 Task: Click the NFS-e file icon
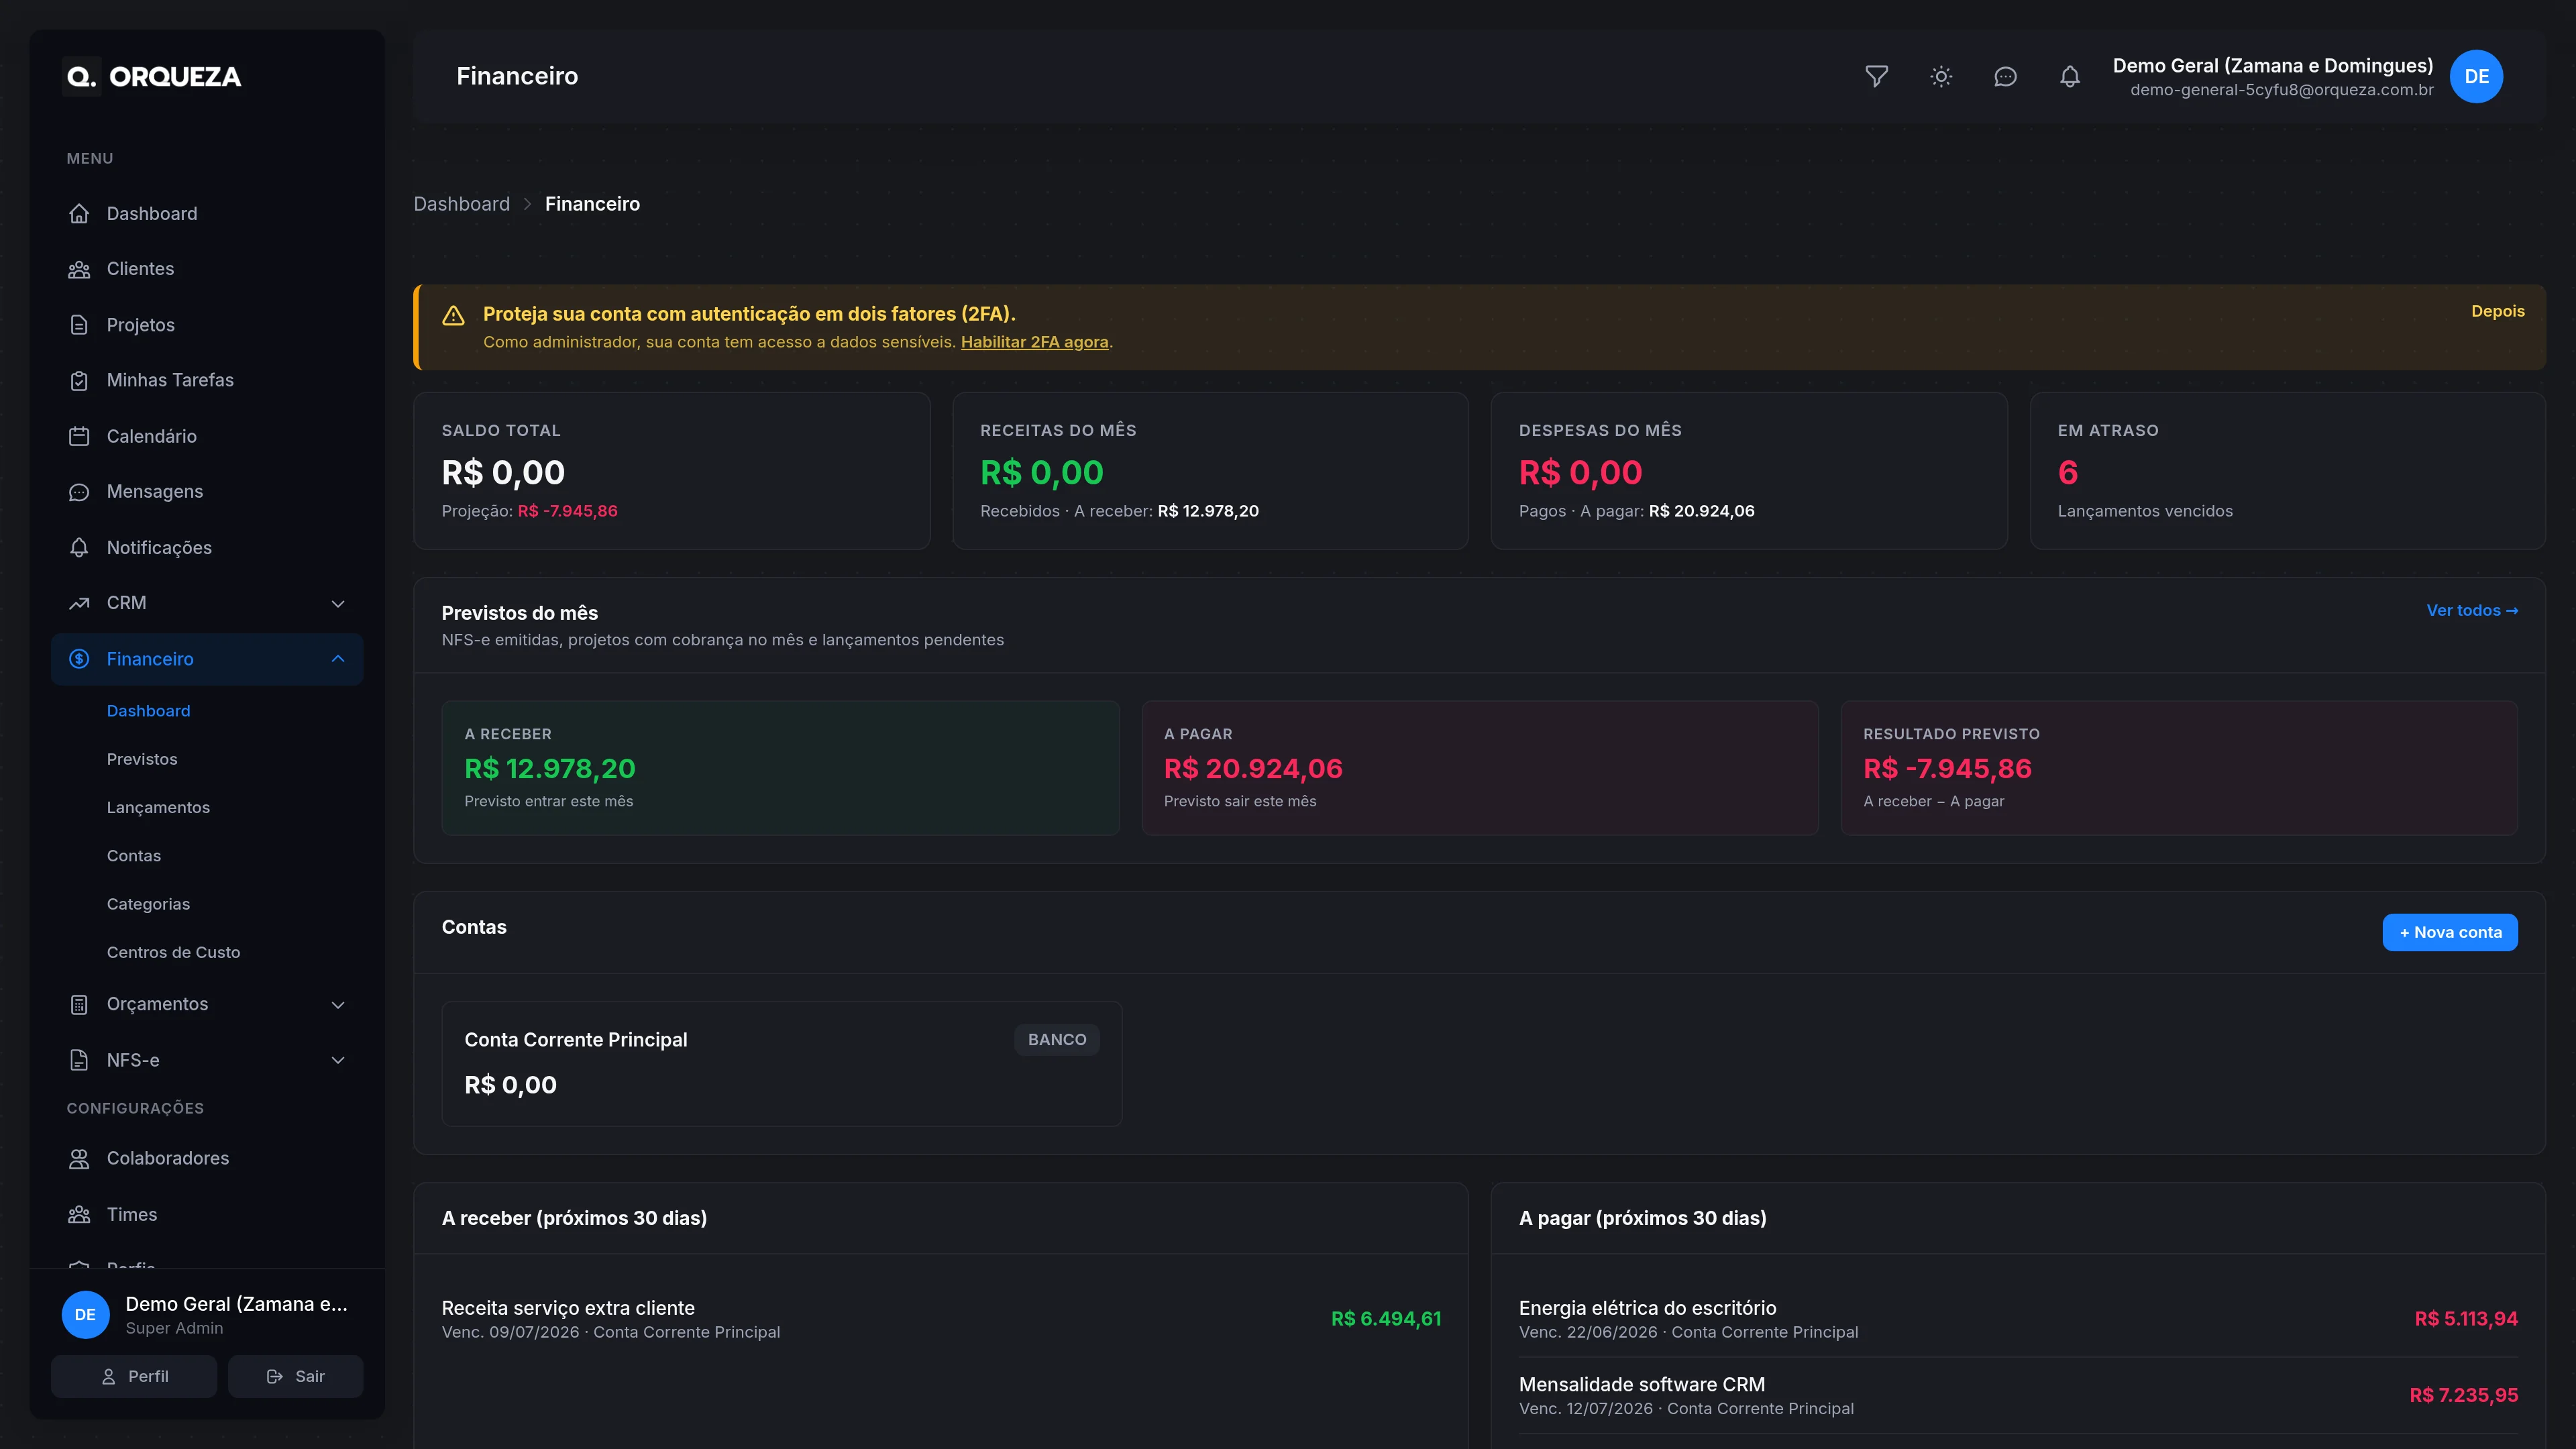point(79,1060)
